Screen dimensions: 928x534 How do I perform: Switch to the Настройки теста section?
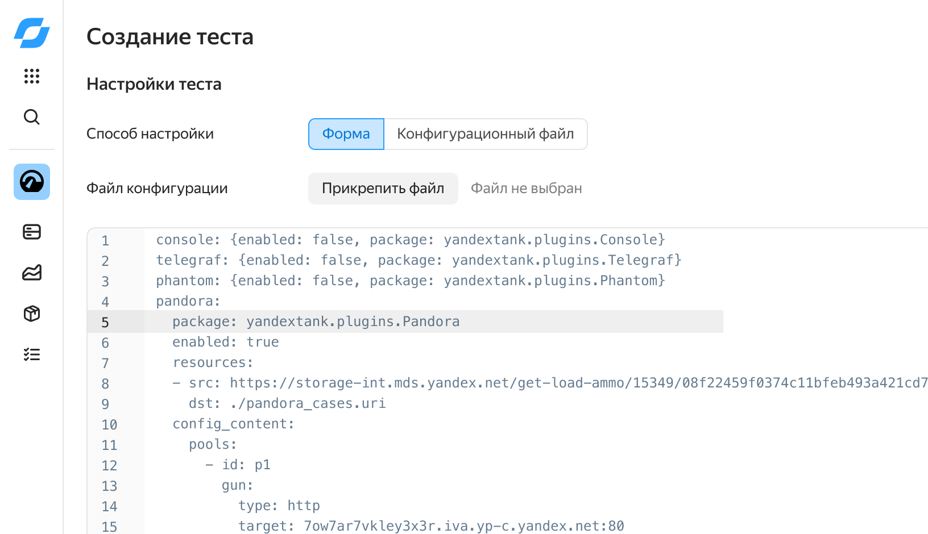click(154, 84)
